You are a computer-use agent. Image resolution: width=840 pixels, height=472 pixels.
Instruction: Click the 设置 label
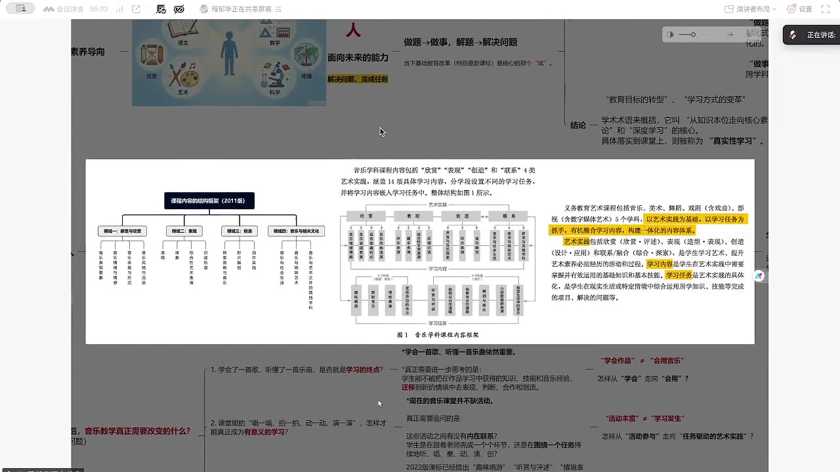click(x=805, y=9)
